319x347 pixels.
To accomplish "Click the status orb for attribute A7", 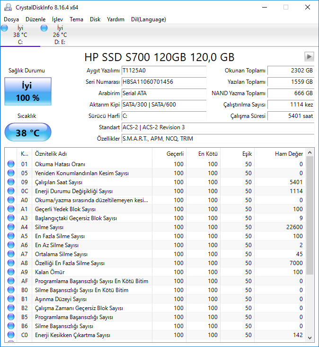I will click(11, 254).
